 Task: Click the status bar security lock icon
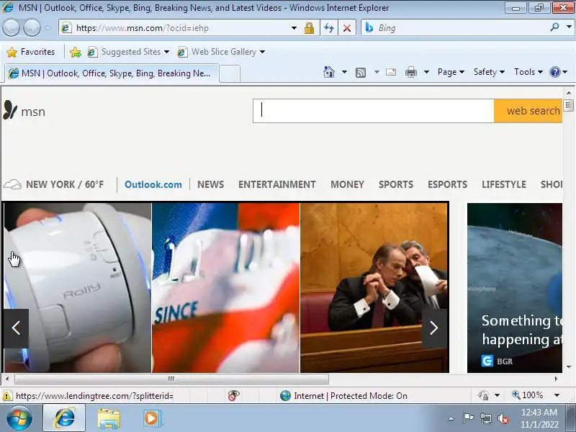coord(484,395)
